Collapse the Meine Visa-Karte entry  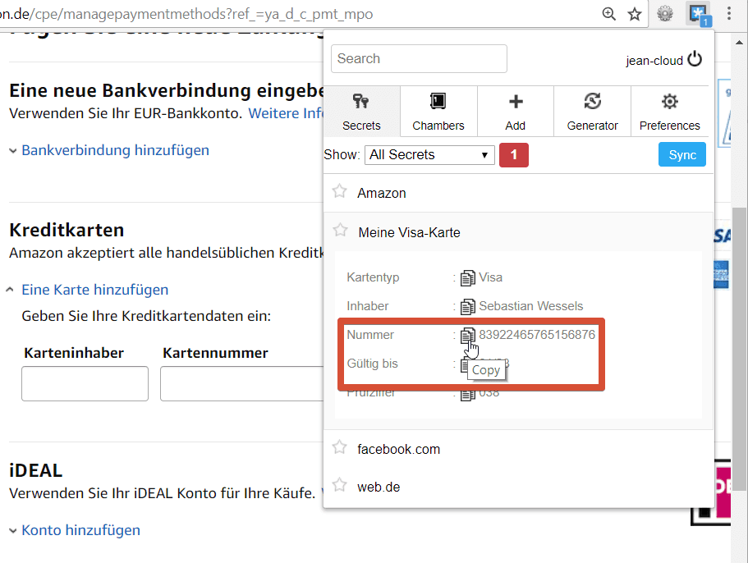[x=519, y=232]
